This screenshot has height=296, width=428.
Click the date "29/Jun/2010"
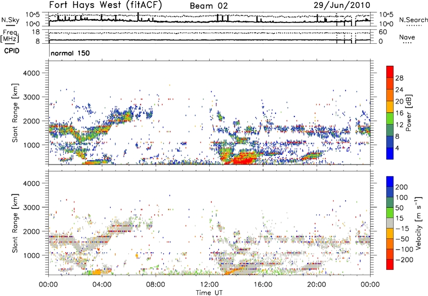pyautogui.click(x=342, y=5)
